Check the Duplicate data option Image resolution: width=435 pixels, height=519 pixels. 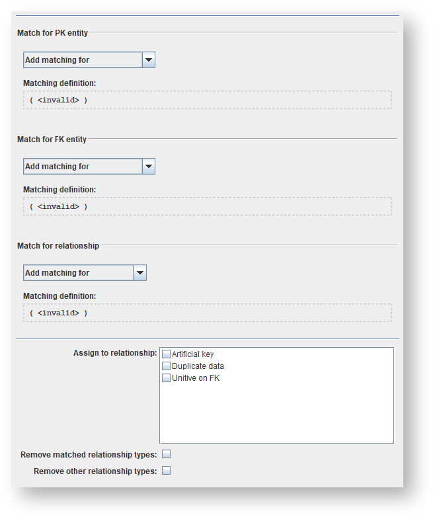(166, 366)
